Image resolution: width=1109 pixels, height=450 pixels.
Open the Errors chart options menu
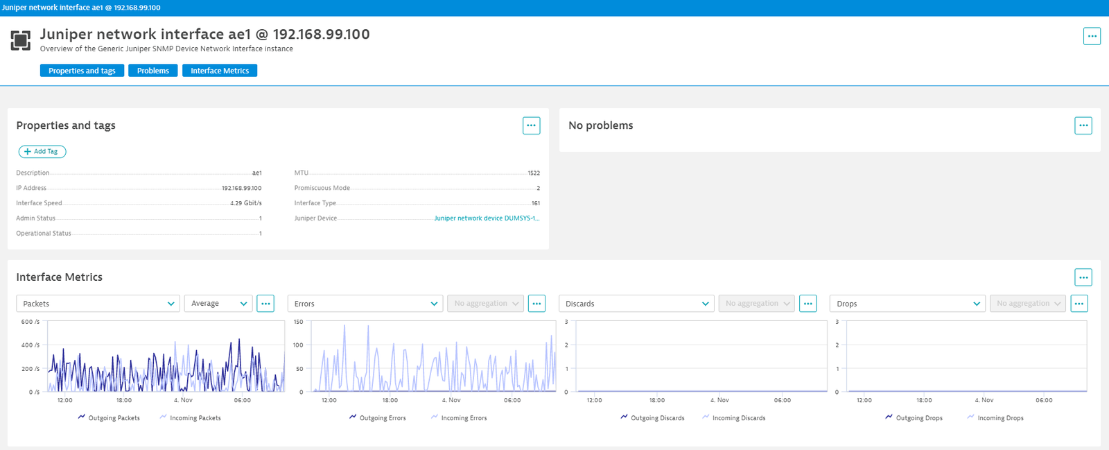coord(536,304)
